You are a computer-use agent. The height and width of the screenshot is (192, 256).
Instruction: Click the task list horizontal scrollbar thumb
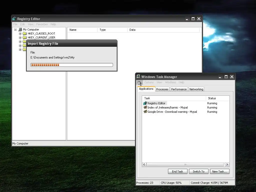(185, 164)
